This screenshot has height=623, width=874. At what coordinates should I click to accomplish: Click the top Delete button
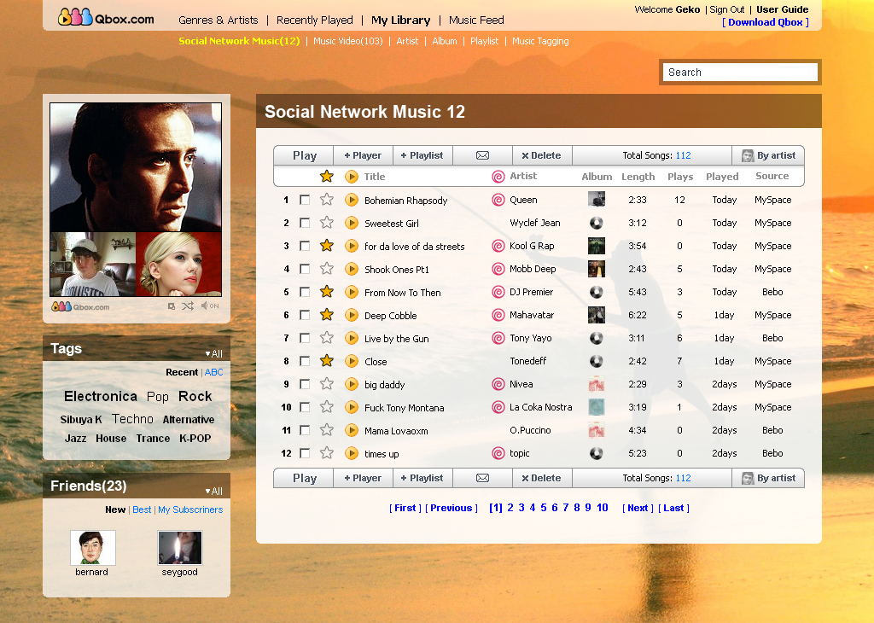(542, 155)
